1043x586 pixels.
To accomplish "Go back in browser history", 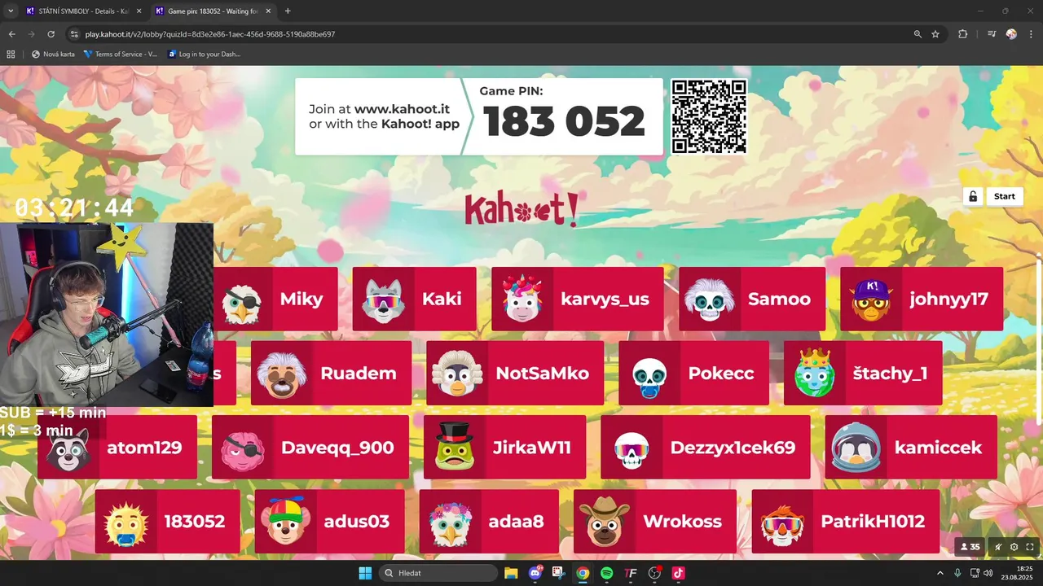I will (11, 34).
